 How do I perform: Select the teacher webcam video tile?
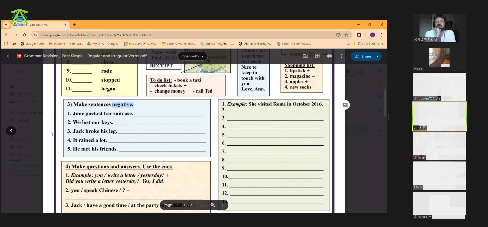coord(439,28)
